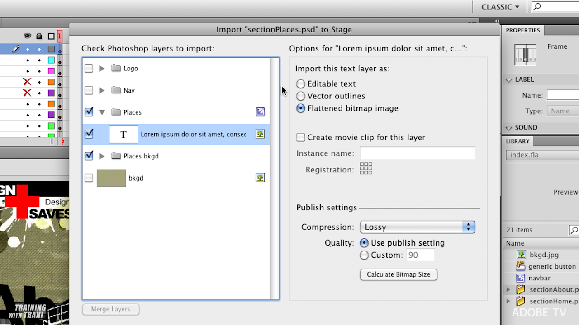
Task: Check the bkgd layer checkbox
Action: point(89,178)
